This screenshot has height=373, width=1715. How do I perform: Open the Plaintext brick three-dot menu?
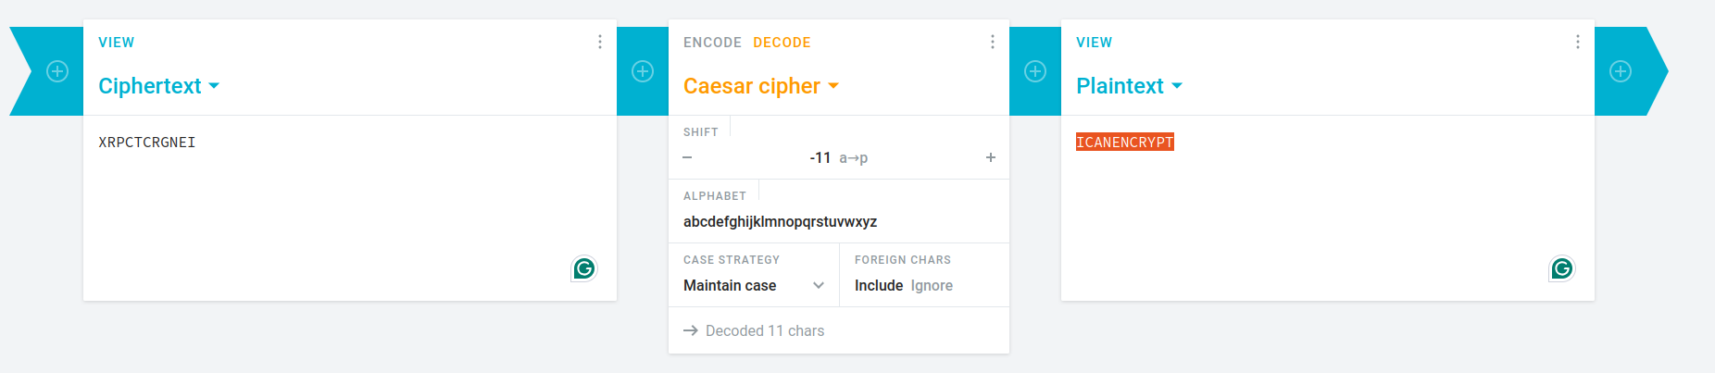pos(1578,42)
